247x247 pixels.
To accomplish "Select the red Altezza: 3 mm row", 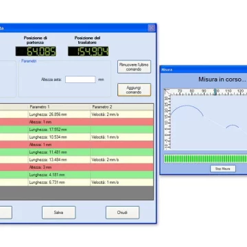I will [x=76, y=167].
